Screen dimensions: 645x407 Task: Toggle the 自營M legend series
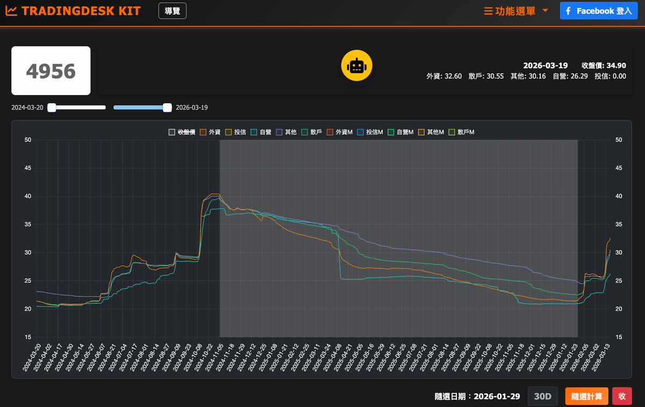pyautogui.click(x=400, y=132)
